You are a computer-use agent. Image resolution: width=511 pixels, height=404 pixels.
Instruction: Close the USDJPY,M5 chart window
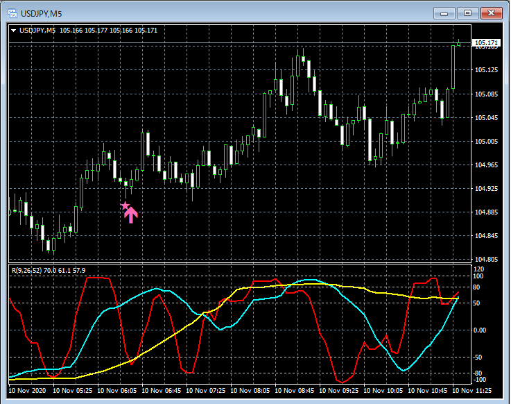tap(492, 13)
